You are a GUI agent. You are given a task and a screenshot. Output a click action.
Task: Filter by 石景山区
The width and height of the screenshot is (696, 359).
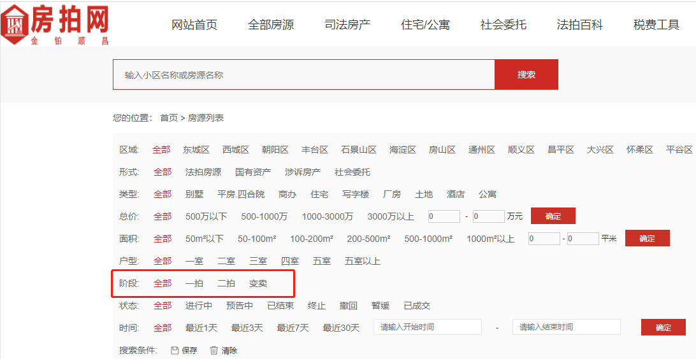click(359, 150)
